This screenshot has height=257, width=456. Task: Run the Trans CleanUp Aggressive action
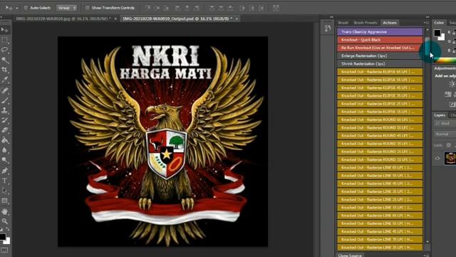pos(380,31)
